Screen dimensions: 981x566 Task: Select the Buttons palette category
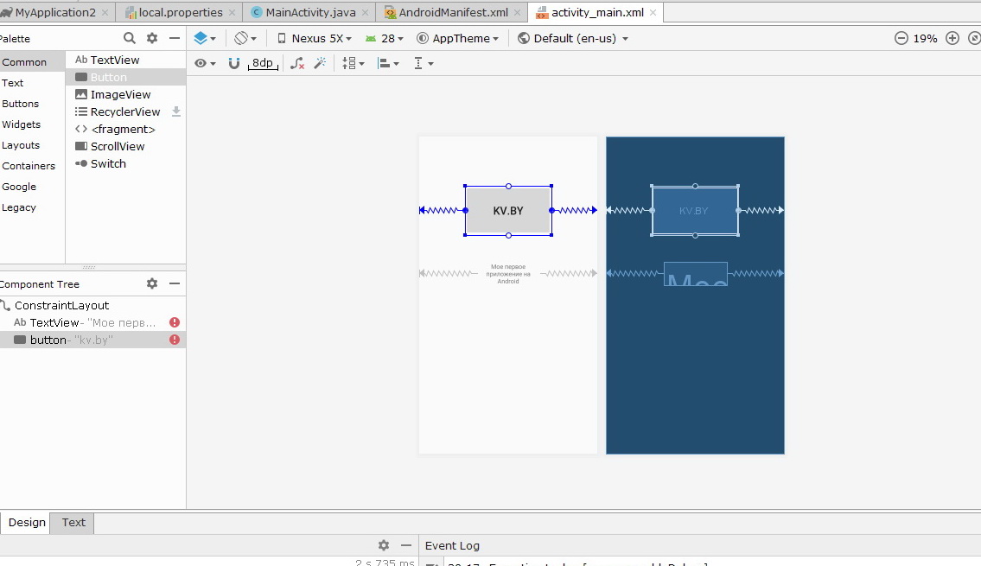32,103
